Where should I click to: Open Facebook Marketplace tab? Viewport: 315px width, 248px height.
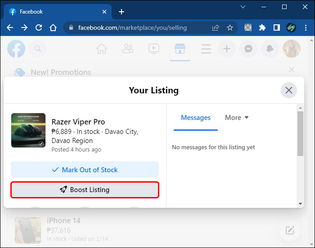point(180,49)
